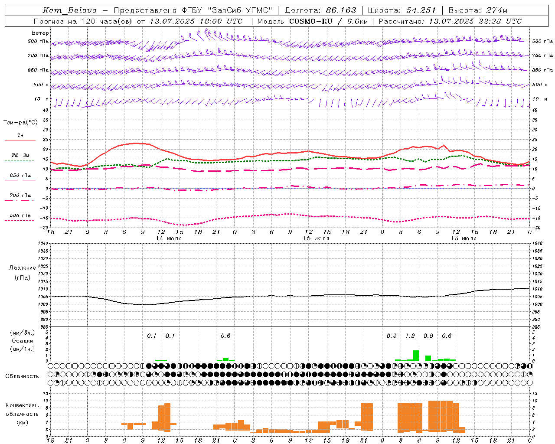
Task: Click the Td 2м legend label
Action: pyautogui.click(x=20, y=155)
